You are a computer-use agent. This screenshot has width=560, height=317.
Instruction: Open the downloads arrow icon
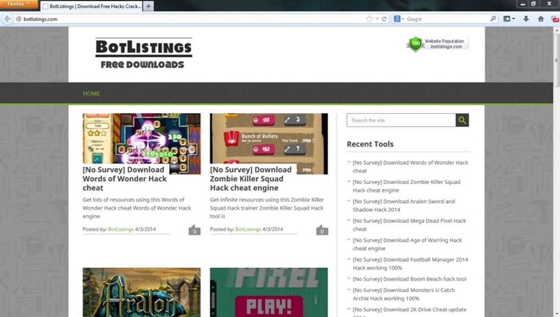click(526, 19)
